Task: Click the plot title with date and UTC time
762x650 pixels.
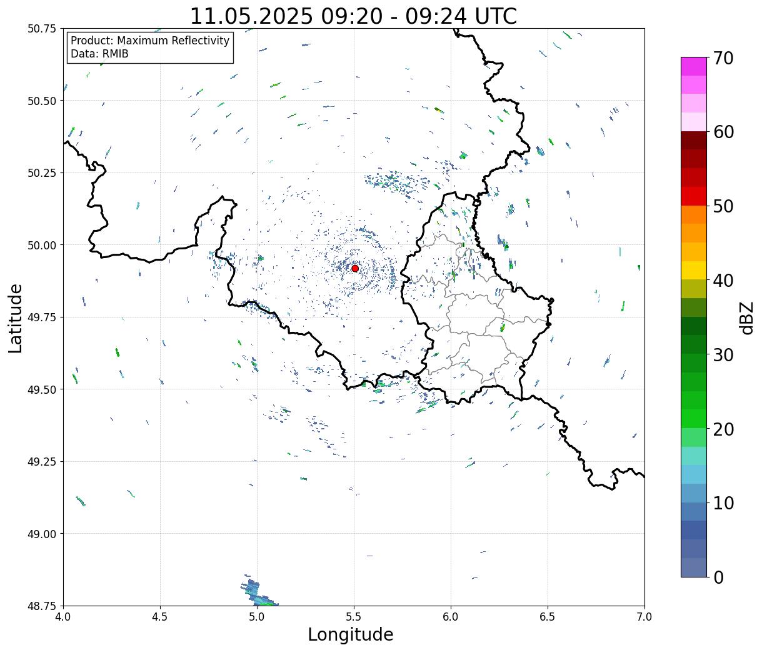Action: (354, 16)
